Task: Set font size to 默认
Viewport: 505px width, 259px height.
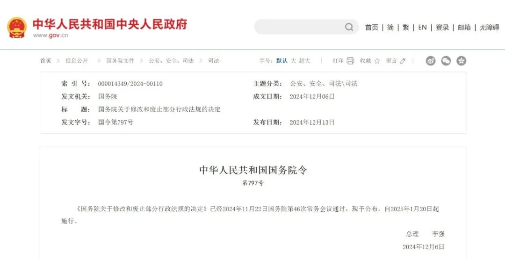Action: tap(282, 61)
